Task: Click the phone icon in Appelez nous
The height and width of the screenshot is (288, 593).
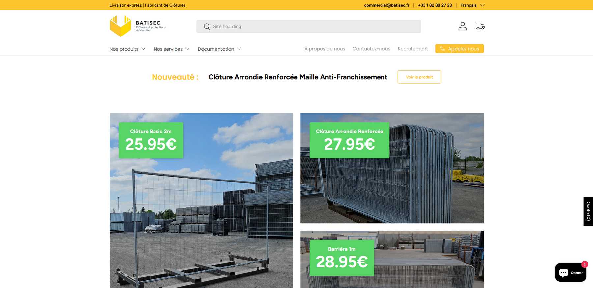Action: (x=443, y=49)
